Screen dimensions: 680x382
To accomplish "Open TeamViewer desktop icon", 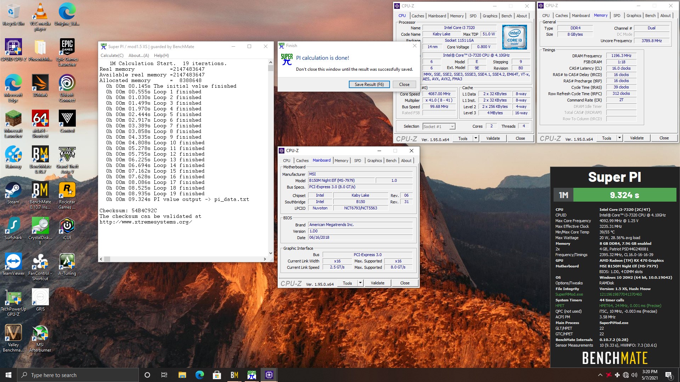I will [13, 264].
